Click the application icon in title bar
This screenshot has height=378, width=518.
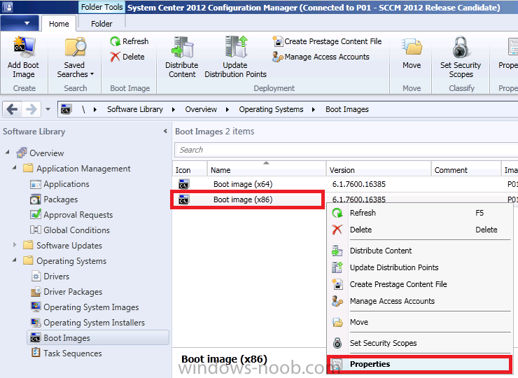click(x=7, y=7)
